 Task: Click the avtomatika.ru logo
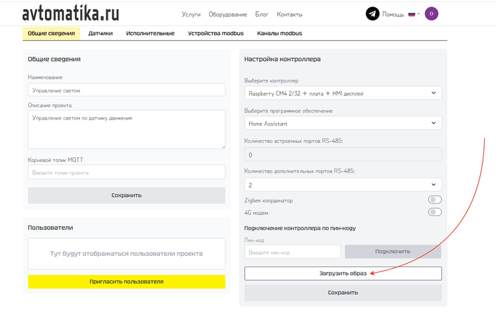pyautogui.click(x=71, y=14)
